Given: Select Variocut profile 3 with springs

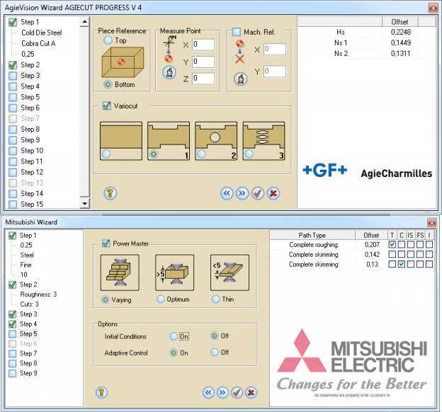Looking at the screenshot, I should click(264, 139).
